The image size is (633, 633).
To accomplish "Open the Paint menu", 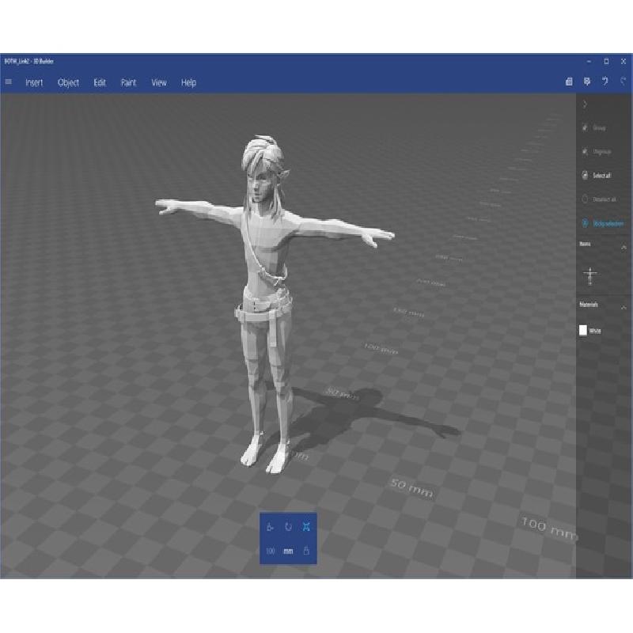I will click(x=128, y=82).
